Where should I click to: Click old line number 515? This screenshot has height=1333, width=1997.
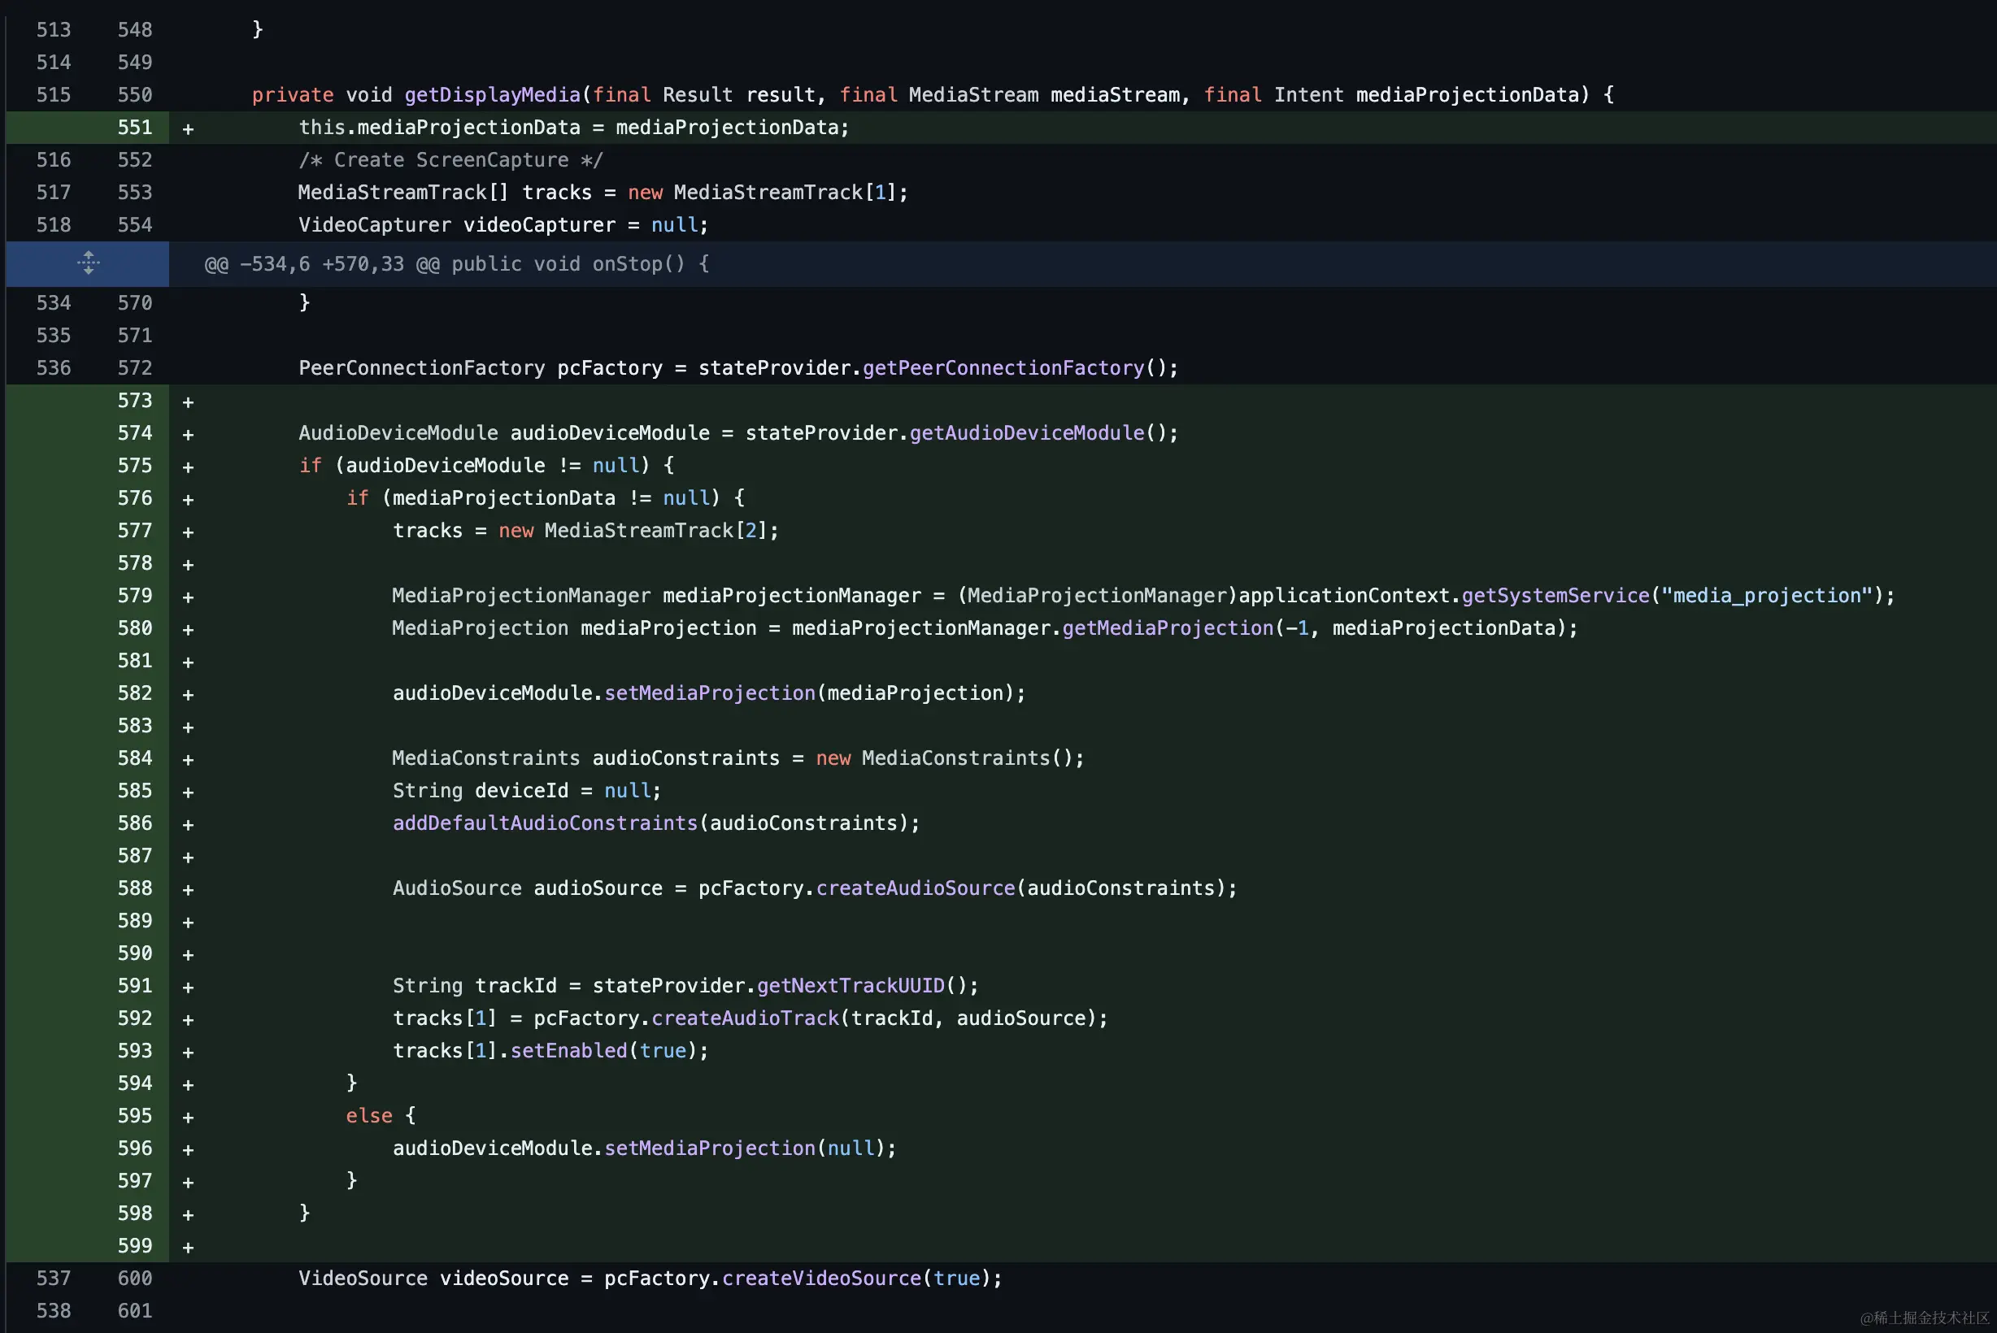(x=53, y=95)
